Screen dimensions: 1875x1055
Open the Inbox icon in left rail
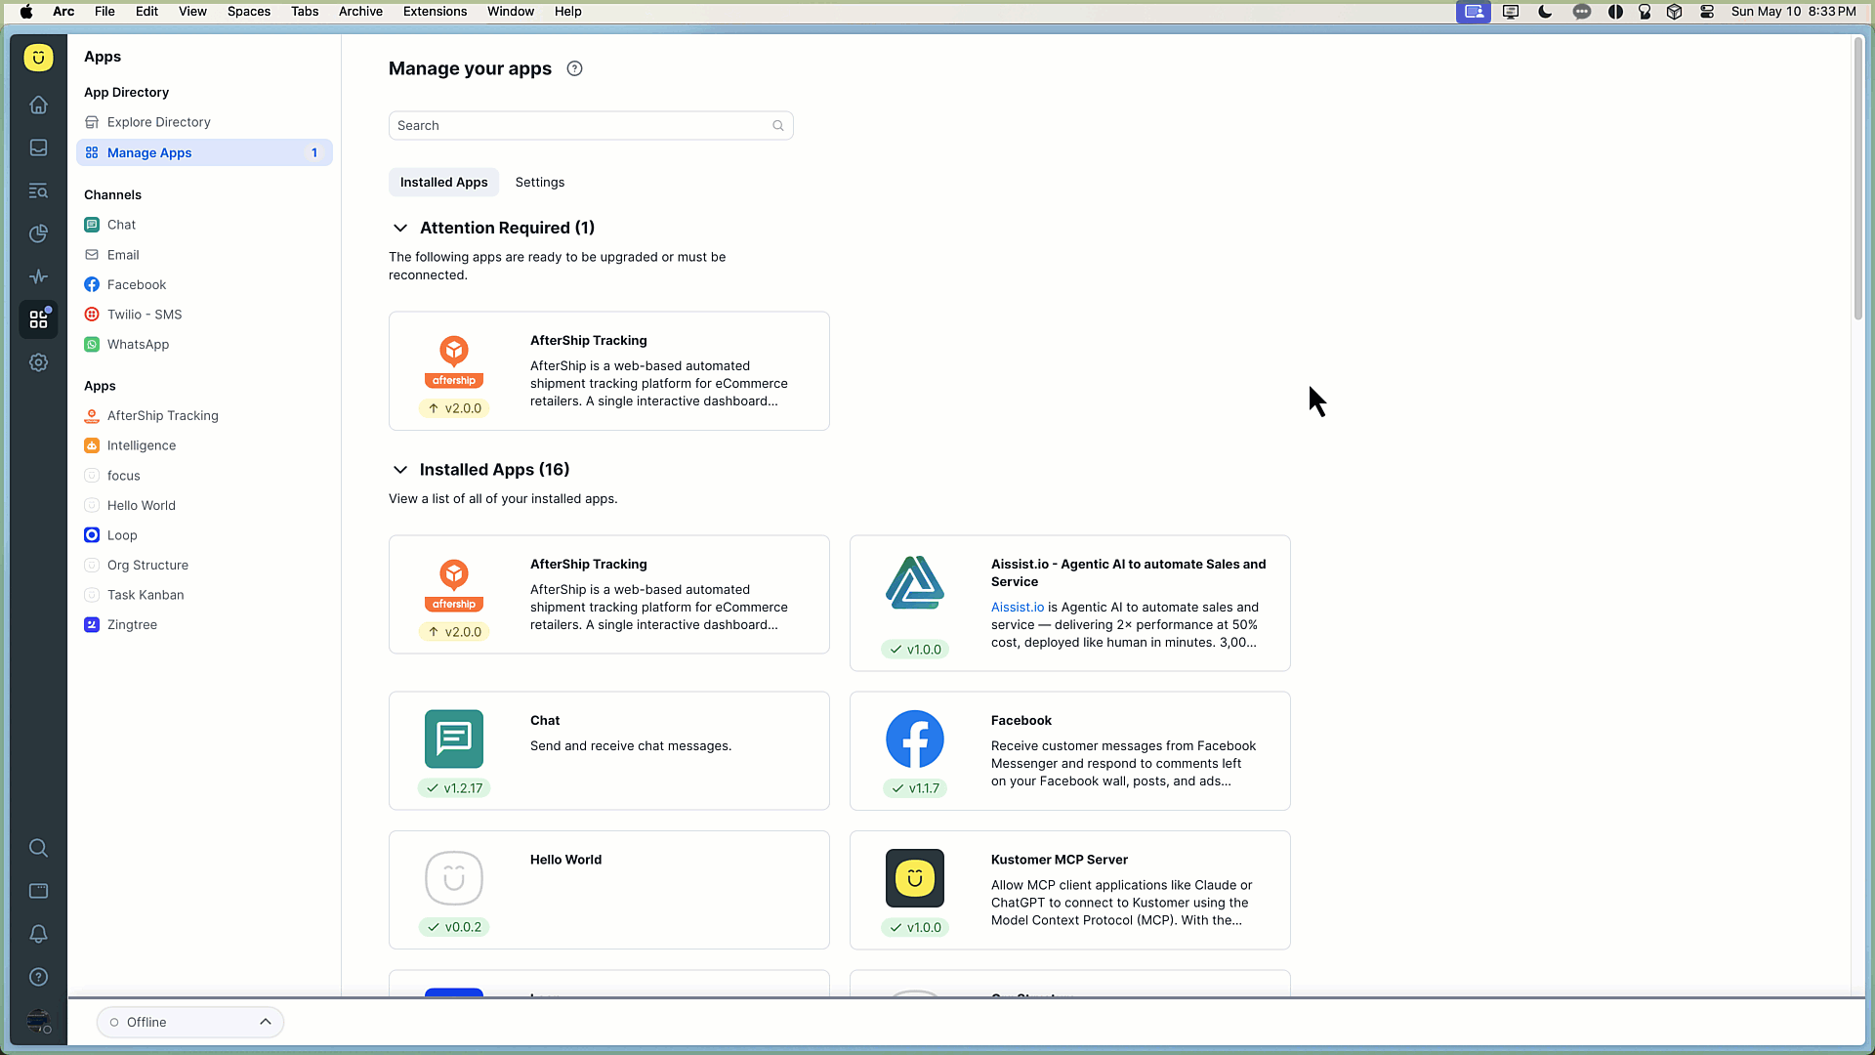point(38,148)
